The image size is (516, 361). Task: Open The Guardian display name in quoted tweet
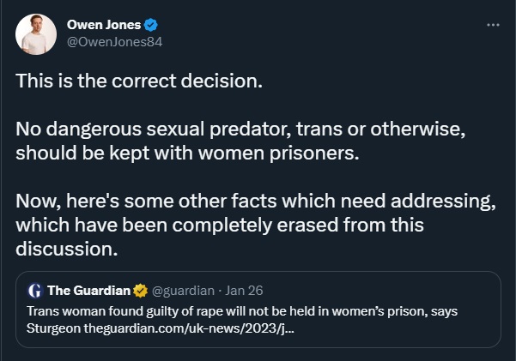(88, 291)
